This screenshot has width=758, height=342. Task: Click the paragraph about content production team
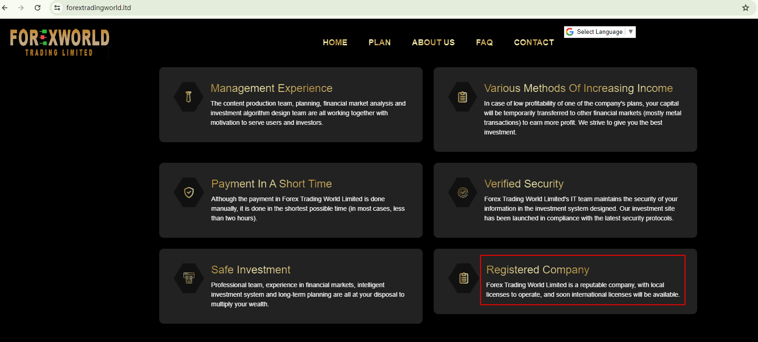[x=308, y=113]
